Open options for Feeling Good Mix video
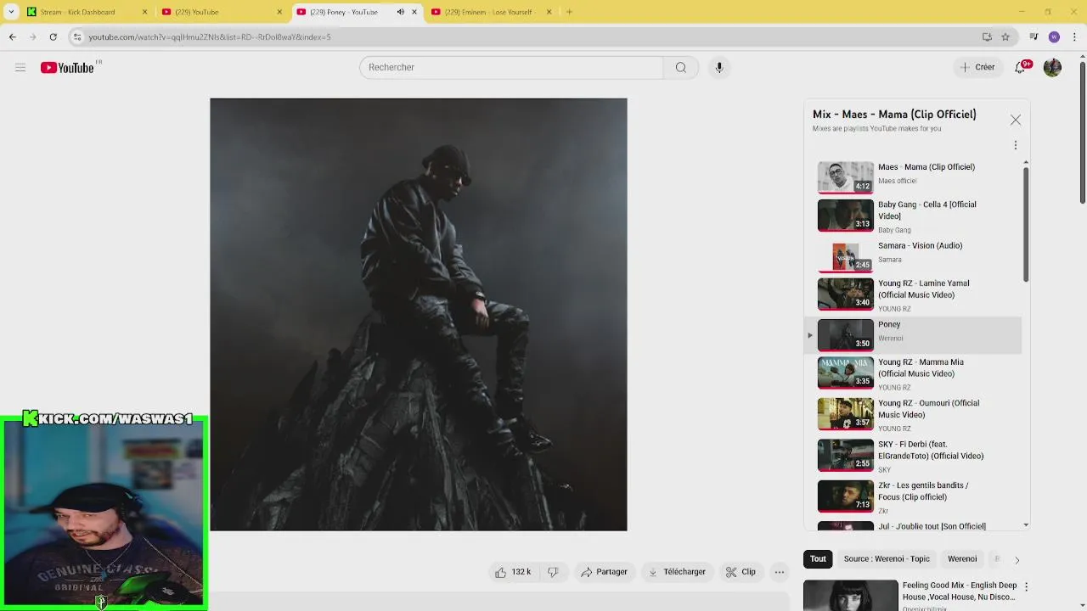The height and width of the screenshot is (611, 1087). pyautogui.click(x=1026, y=586)
